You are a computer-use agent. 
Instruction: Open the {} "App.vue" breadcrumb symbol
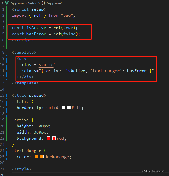tap(52, 3)
